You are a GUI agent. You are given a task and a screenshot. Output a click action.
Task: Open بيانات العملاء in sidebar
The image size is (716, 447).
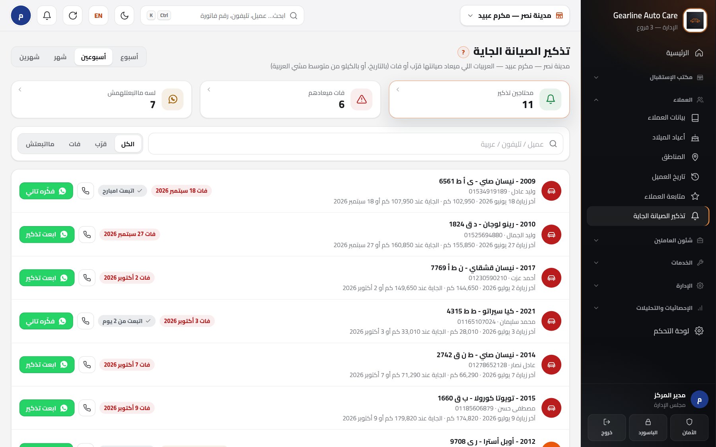click(x=648, y=118)
